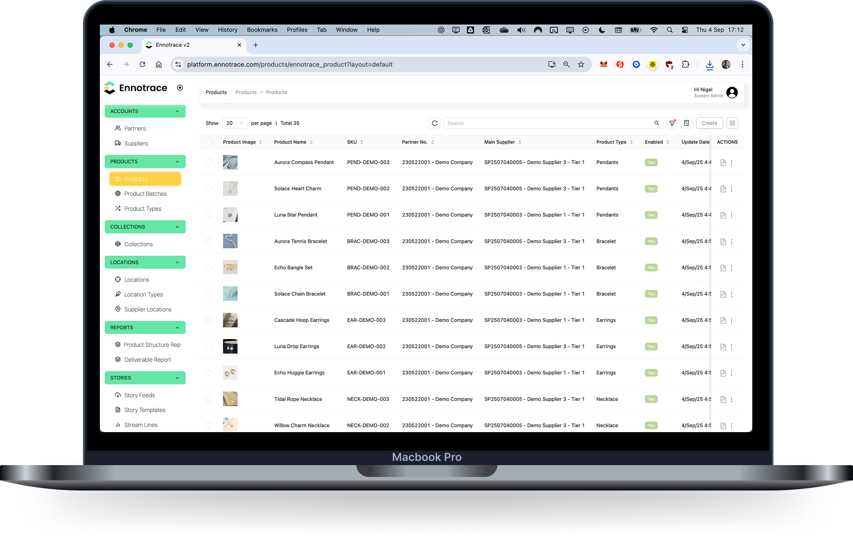Collapse the ACCOUNTS sidebar section

pyautogui.click(x=177, y=111)
